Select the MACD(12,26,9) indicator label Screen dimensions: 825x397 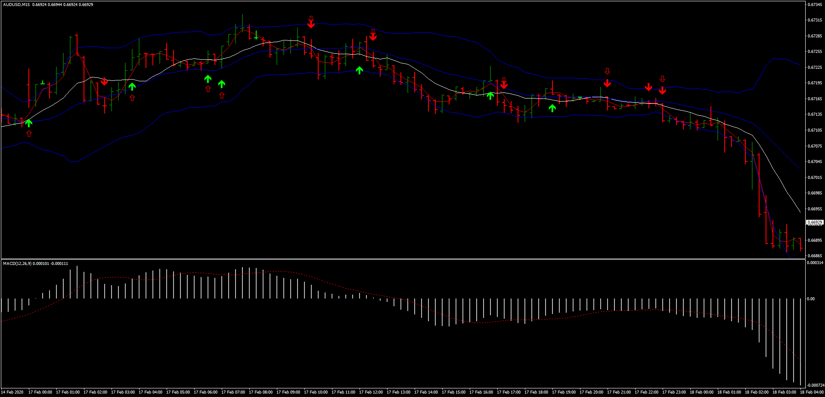(x=17, y=263)
